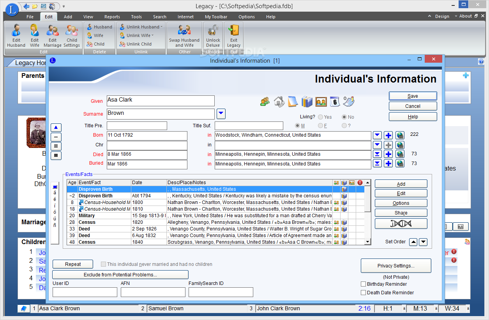Click the Unlock Deluxe padlock icon
Viewport: 489px width, 320px height.
click(x=213, y=36)
